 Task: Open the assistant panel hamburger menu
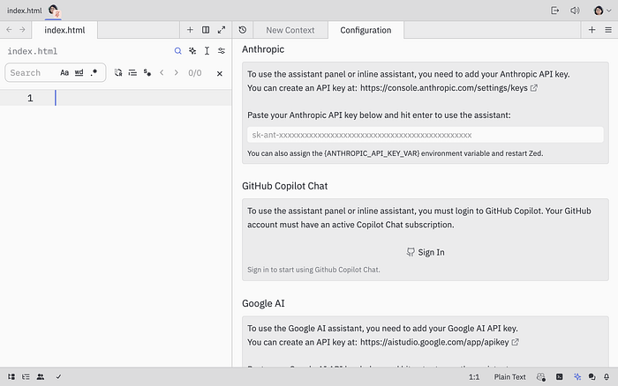click(x=608, y=30)
